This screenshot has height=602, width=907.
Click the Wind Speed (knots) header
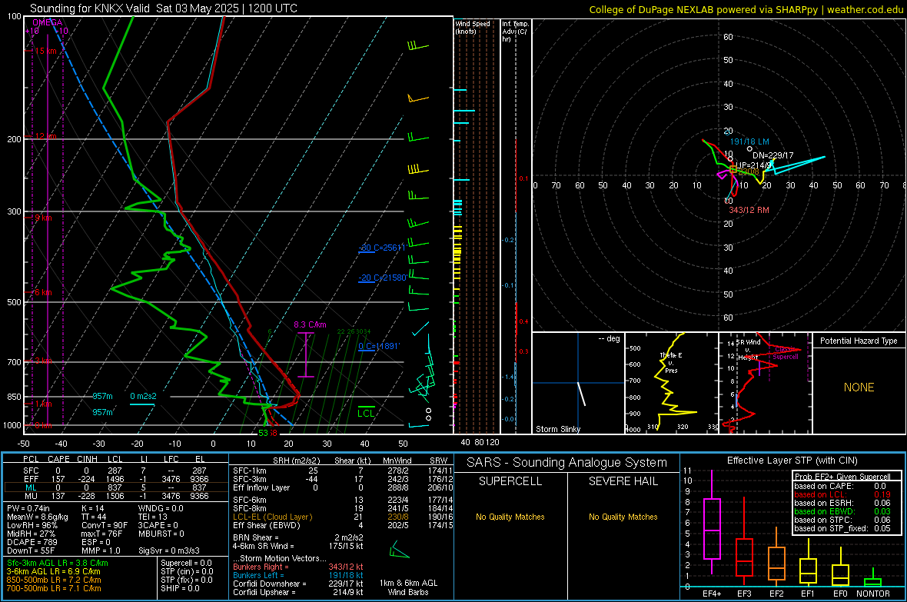tap(473, 27)
